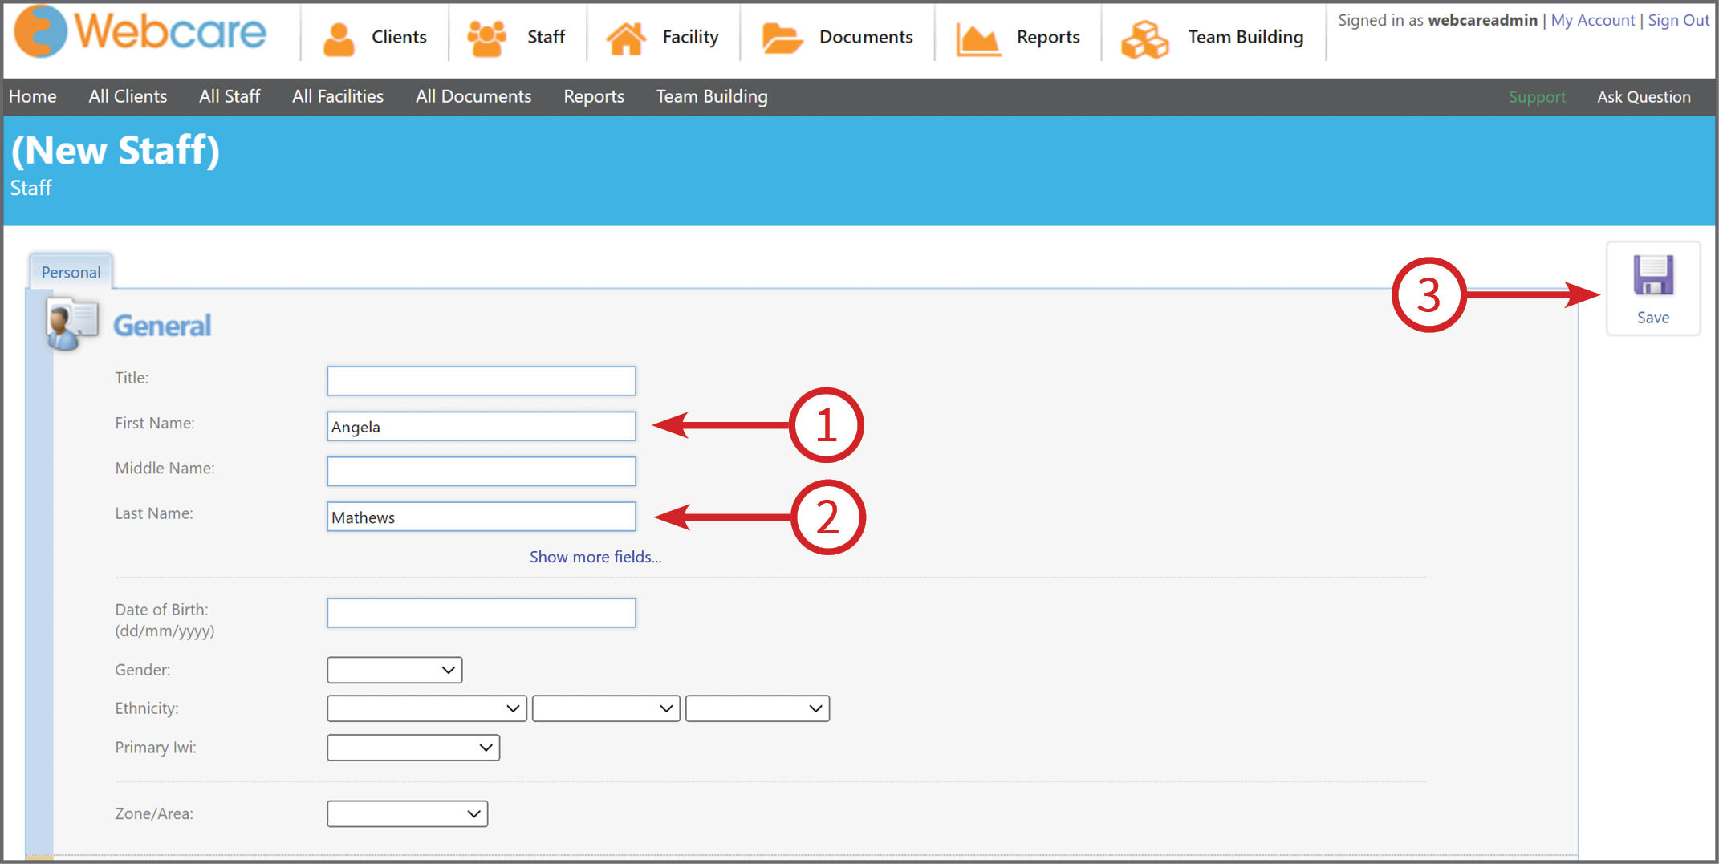Click inside the Date of Birth field

coord(481,612)
